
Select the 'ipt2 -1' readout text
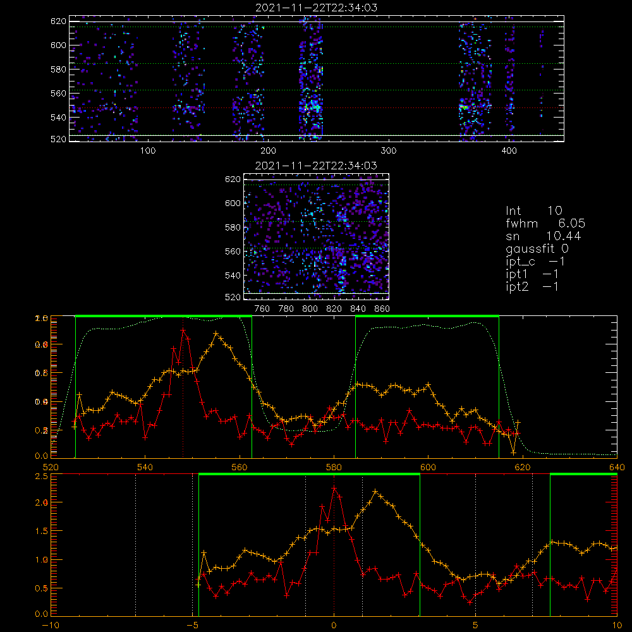coord(532,286)
